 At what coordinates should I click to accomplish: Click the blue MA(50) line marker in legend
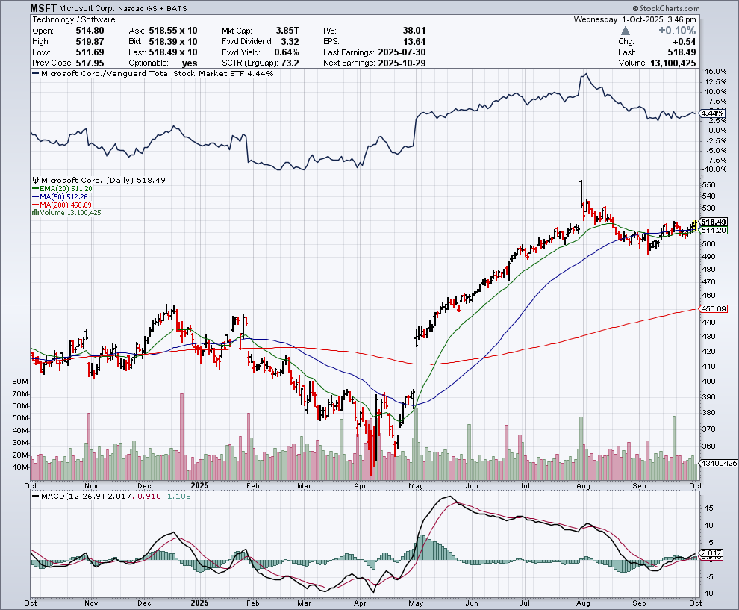coord(35,198)
